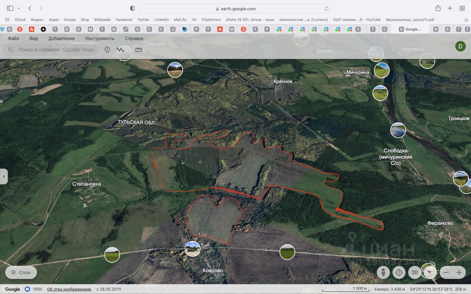Reload the page with the refresh icon

pyautogui.click(x=326, y=8)
